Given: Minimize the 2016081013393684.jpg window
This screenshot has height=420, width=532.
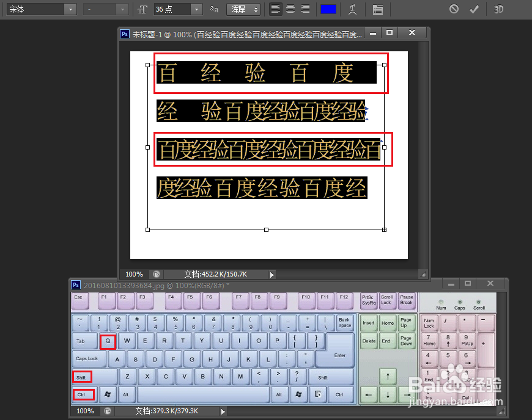Looking at the screenshot, I should point(451,284).
